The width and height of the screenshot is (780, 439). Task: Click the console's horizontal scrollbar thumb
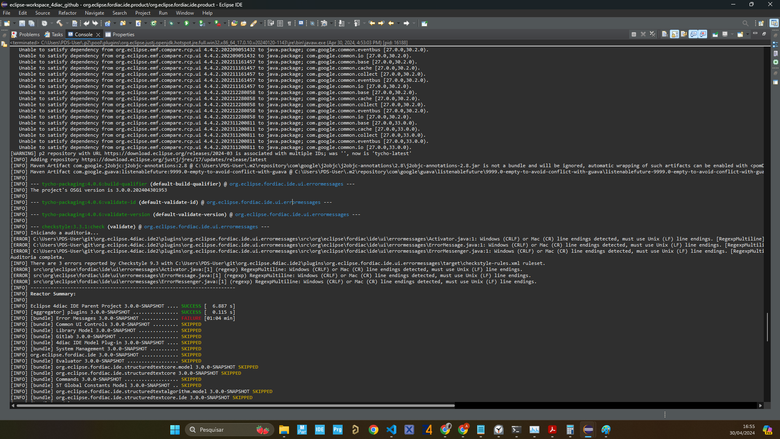pos(235,405)
